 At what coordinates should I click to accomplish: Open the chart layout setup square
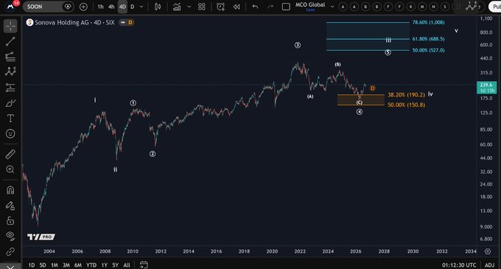point(286,7)
